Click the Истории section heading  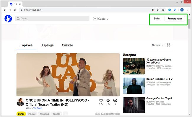tap(129, 55)
